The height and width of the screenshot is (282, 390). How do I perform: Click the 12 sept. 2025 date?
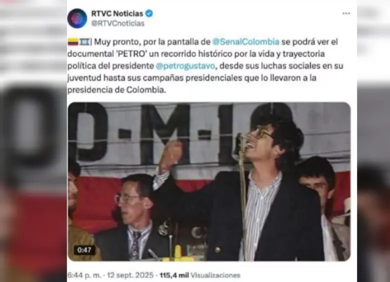130,276
